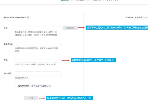Click the hint 请再次输入密码
The width and height of the screenshot is (148, 101).
pyautogui.click(x=22, y=78)
